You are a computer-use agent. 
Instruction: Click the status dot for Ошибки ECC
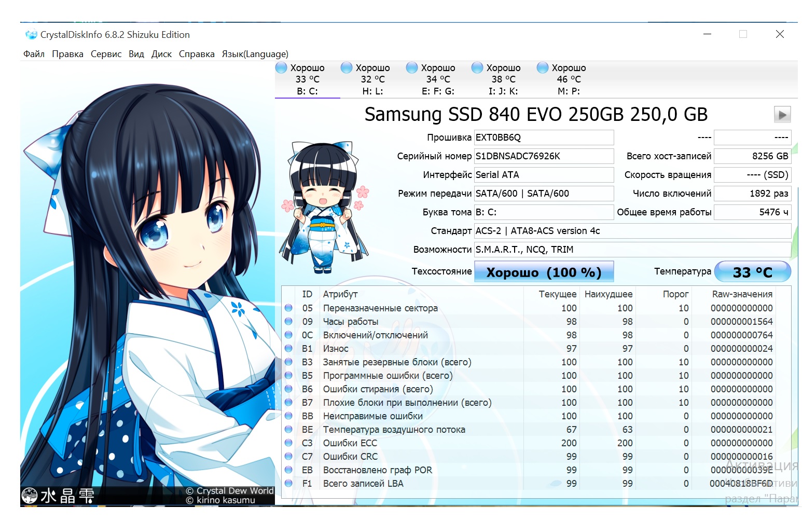(289, 443)
